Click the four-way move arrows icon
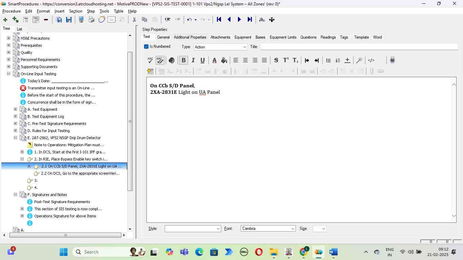The height and width of the screenshot is (260, 463). 272,20
